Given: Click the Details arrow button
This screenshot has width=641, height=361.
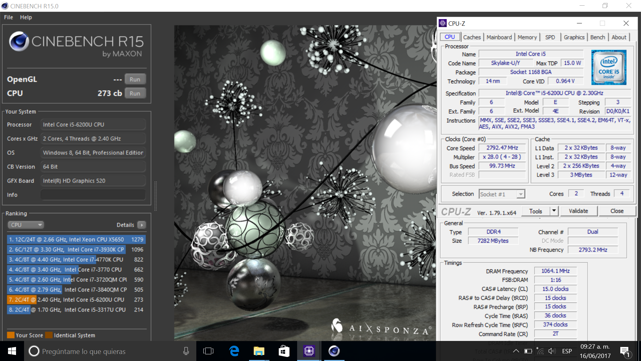Looking at the screenshot, I should click(x=142, y=225).
